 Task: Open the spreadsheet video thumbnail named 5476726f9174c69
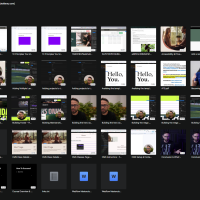(x=113, y=39)
